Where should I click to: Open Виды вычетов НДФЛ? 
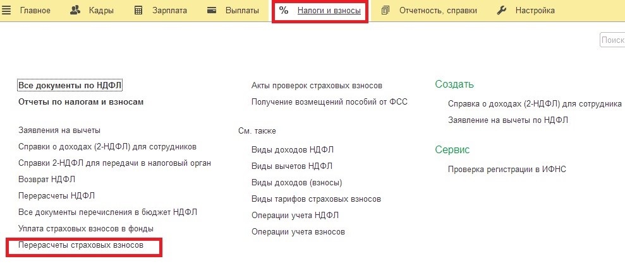[x=292, y=166]
